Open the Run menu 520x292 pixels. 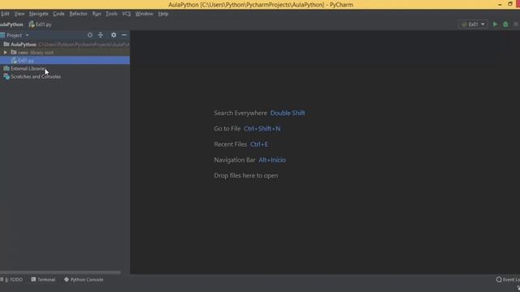pyautogui.click(x=97, y=14)
